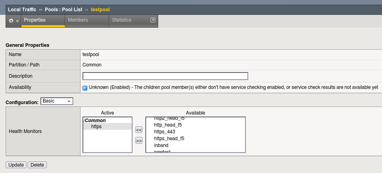Open the Configuration Basic dropdown

[x=57, y=101]
